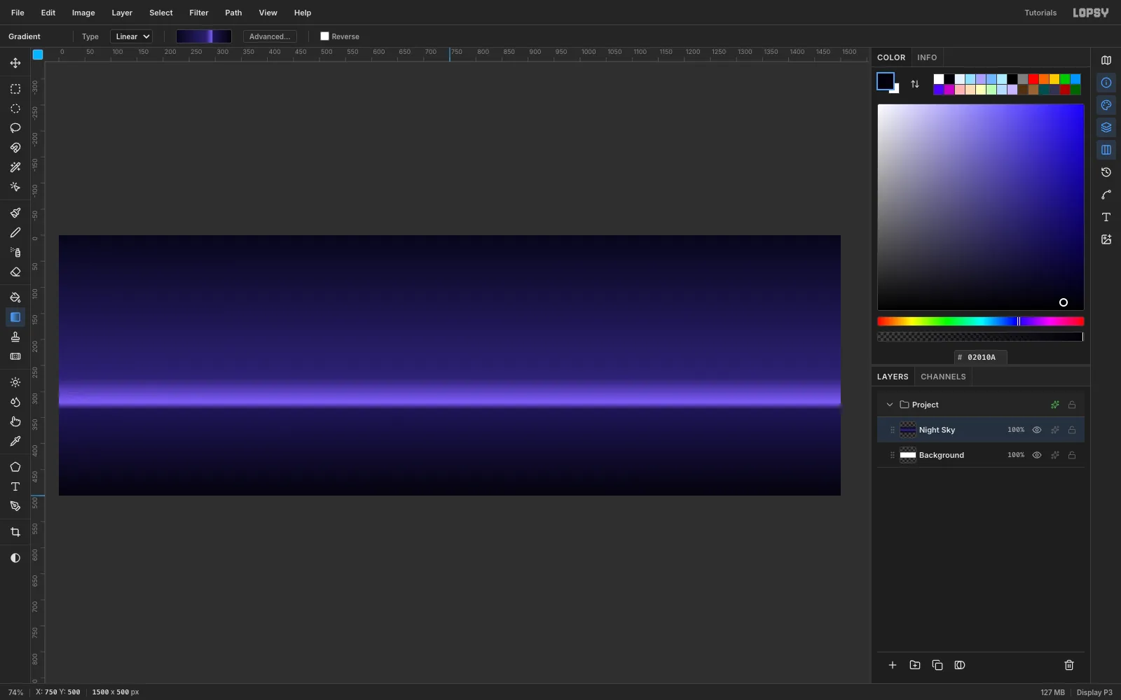Open the Image menu

click(x=83, y=13)
